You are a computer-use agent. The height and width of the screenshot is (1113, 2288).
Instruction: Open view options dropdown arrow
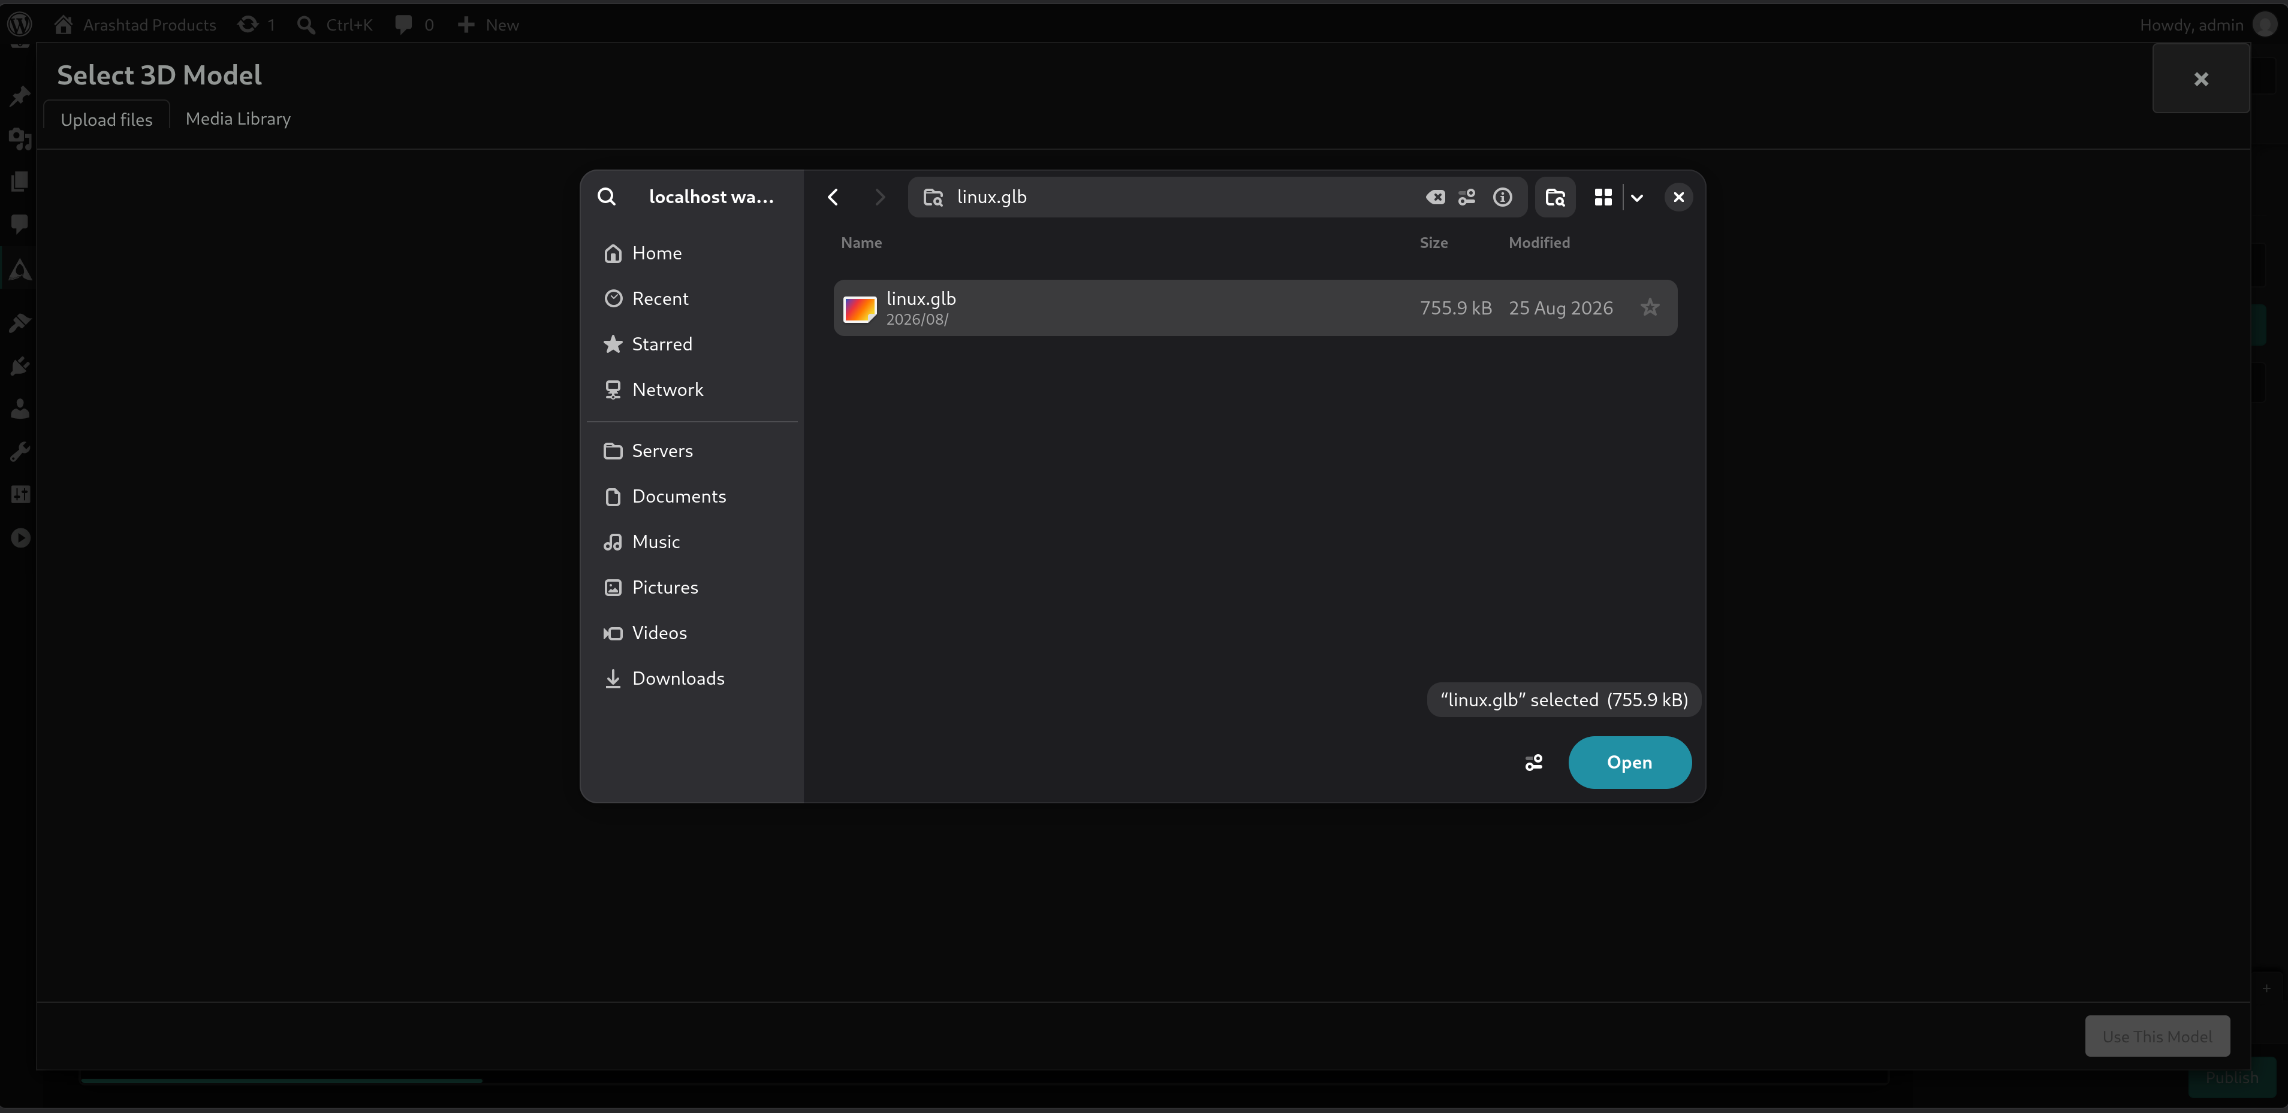pyautogui.click(x=1637, y=197)
